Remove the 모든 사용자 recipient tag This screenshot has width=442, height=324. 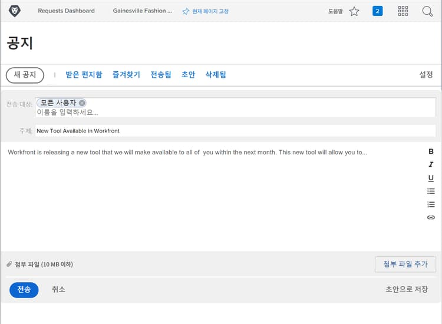click(x=82, y=103)
